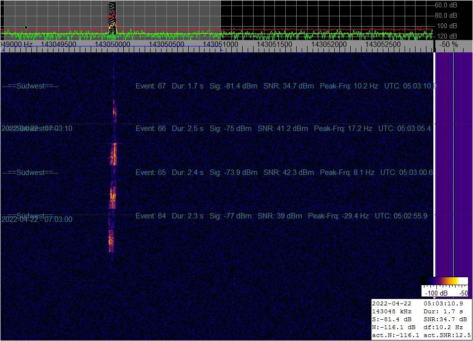The image size is (473, 341).
Task: Click the -60.0 dB amplitude label
Action: coord(446,5)
